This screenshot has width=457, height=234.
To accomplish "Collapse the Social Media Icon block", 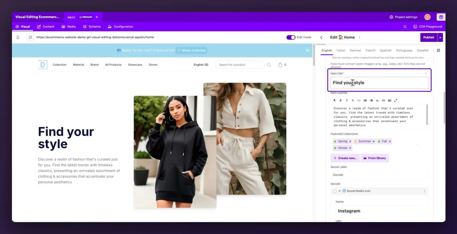I will [x=339, y=191].
